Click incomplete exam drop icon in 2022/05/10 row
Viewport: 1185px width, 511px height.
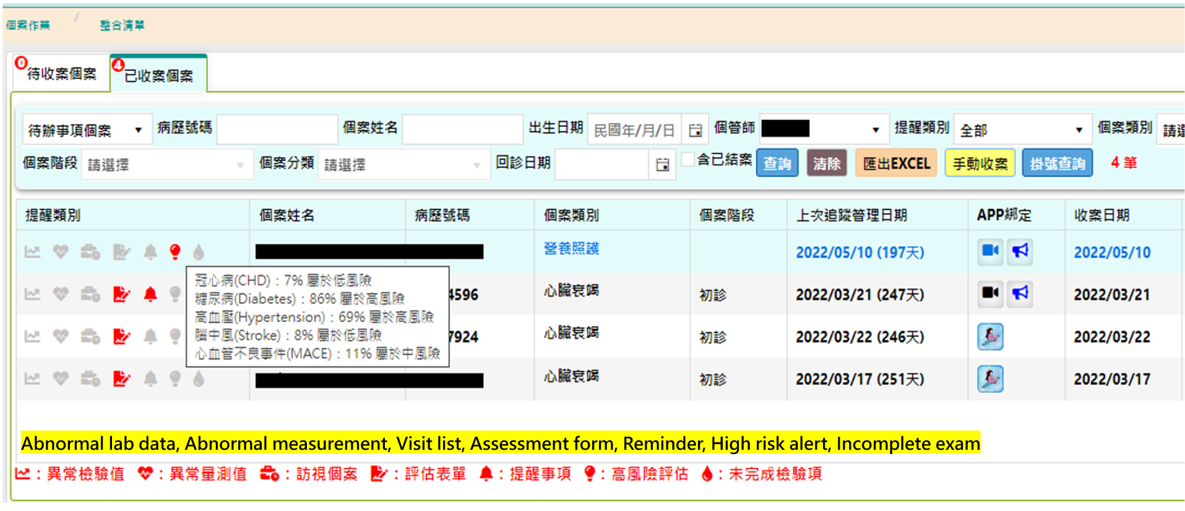199,252
